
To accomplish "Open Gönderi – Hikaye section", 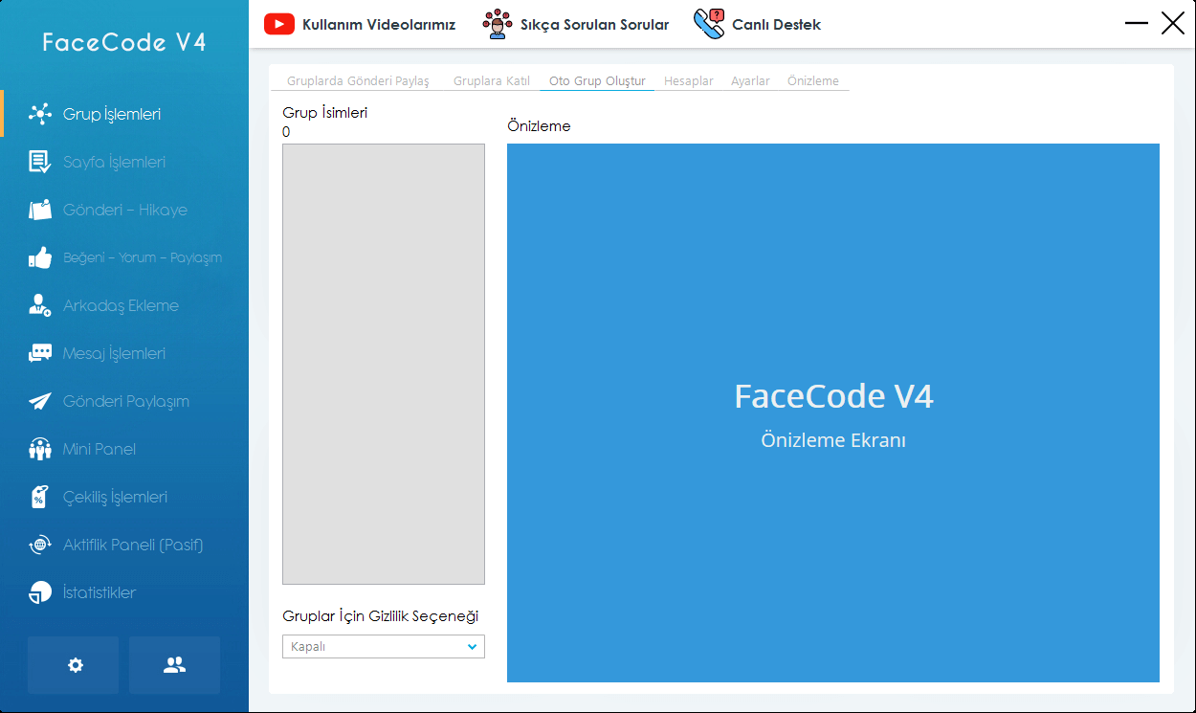I will click(124, 210).
